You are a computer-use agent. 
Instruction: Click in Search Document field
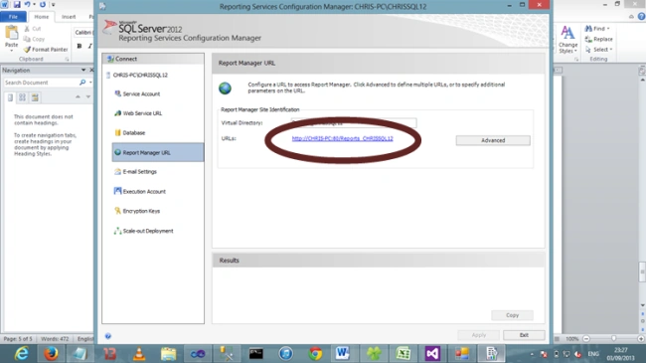[41, 83]
